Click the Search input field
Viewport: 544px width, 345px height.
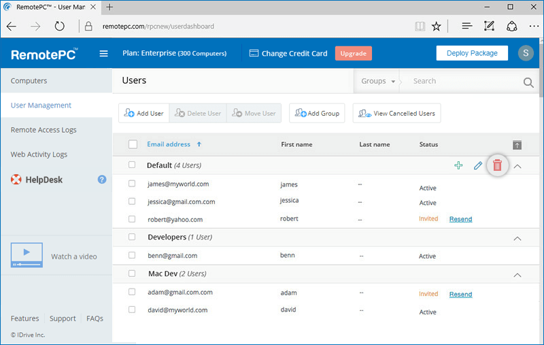point(465,81)
